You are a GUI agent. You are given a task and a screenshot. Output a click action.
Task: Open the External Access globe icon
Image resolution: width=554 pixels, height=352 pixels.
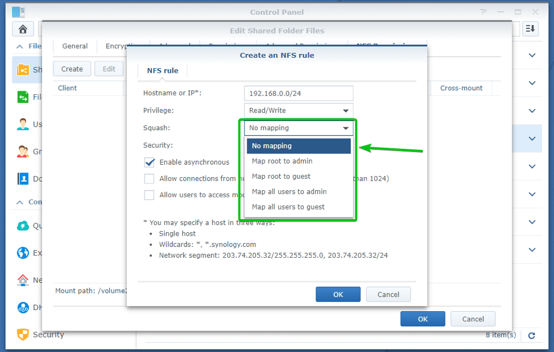(23, 253)
